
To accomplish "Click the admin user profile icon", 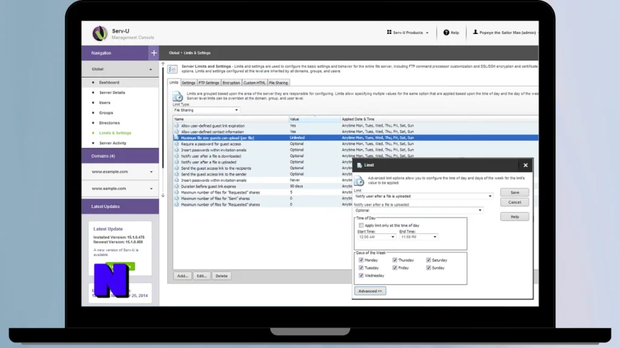I will [475, 33].
